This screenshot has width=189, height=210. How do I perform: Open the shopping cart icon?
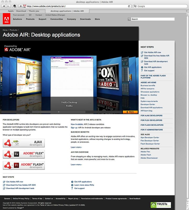click(30, 15)
